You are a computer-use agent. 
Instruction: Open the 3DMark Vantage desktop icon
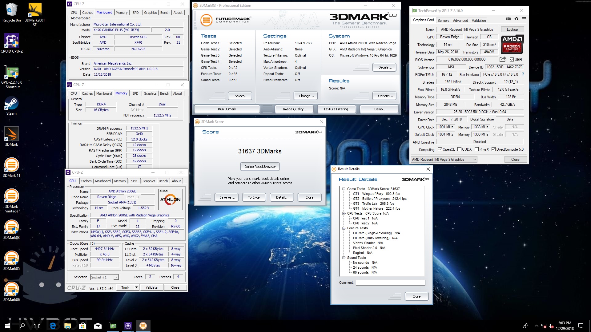(x=11, y=201)
